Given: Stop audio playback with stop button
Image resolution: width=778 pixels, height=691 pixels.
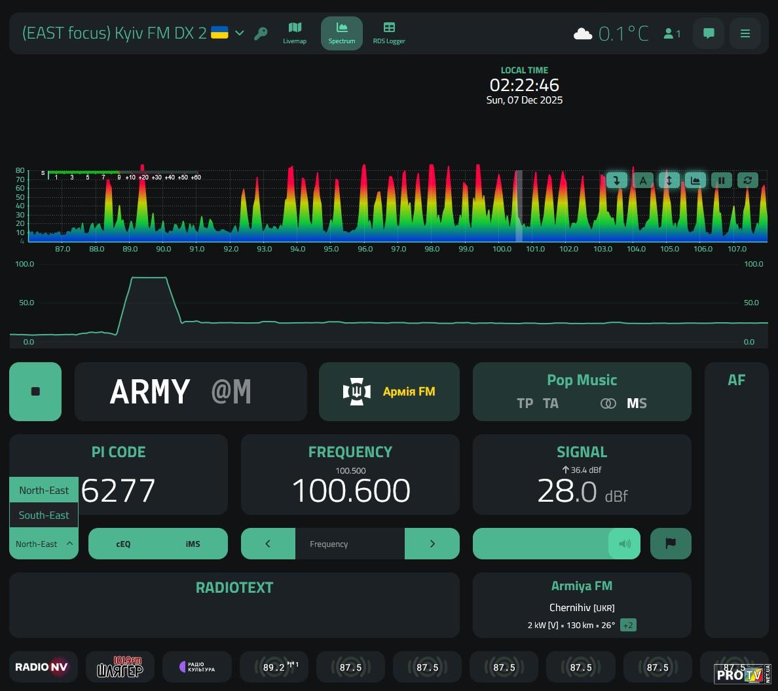Looking at the screenshot, I should [35, 392].
